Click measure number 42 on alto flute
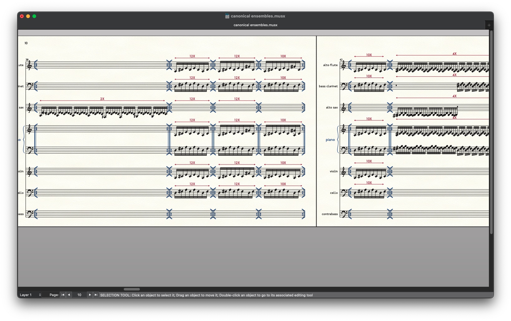511x321 pixels. pos(341,60)
